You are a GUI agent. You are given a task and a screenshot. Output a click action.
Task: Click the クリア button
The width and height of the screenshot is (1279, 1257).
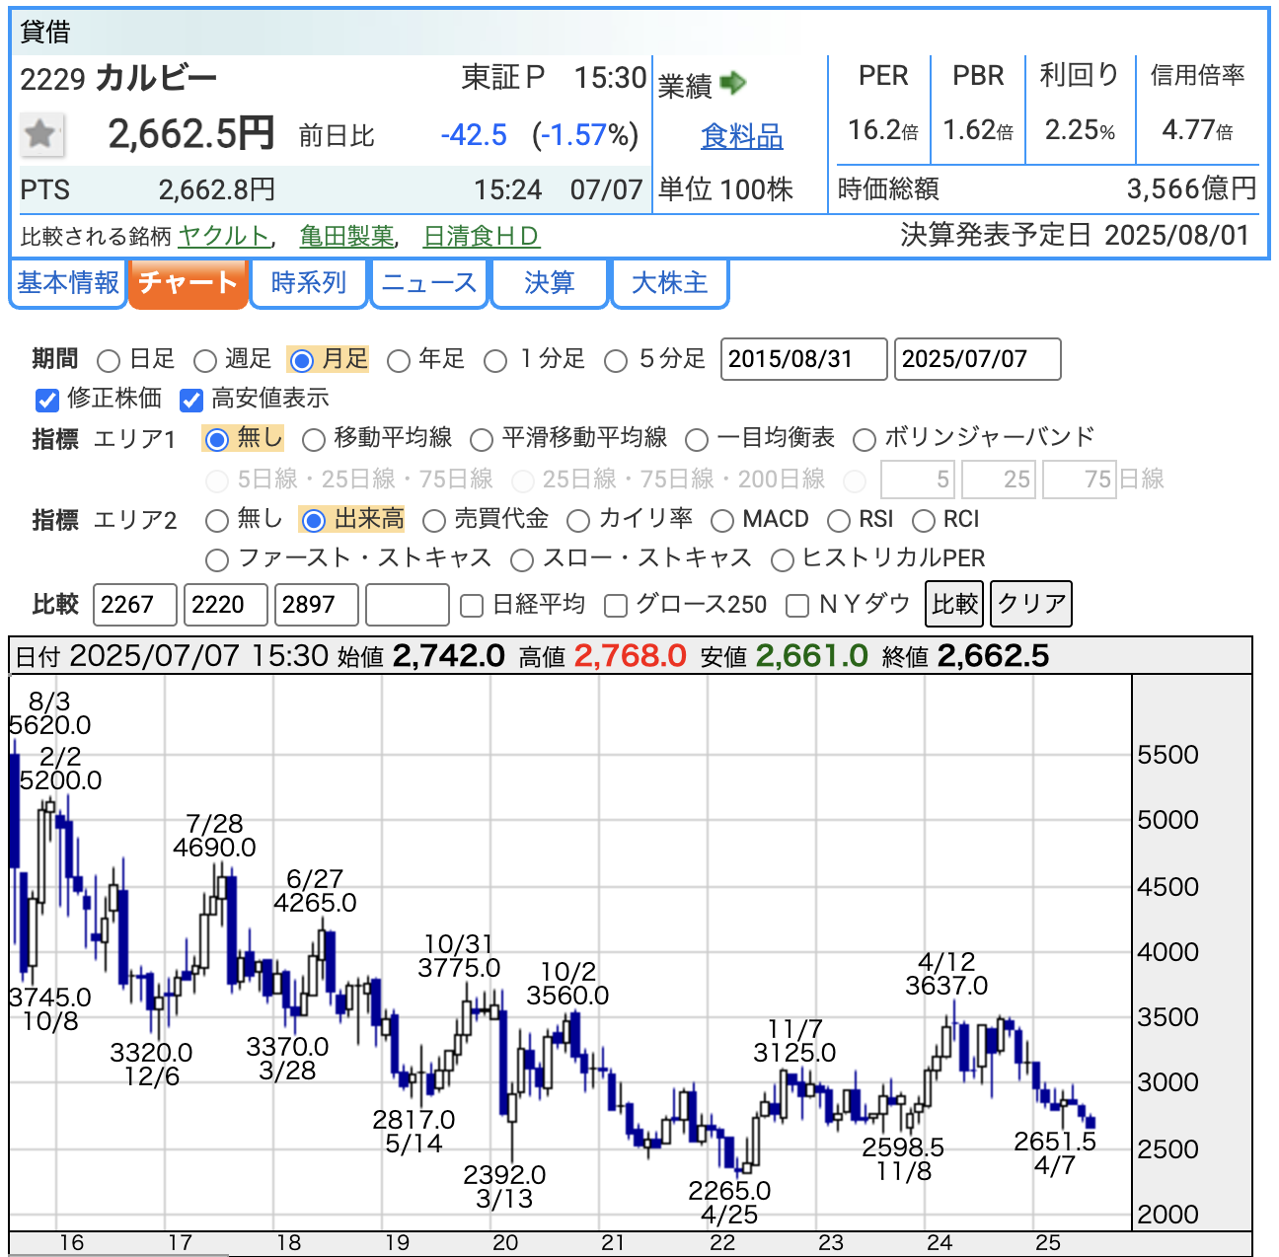1031,604
